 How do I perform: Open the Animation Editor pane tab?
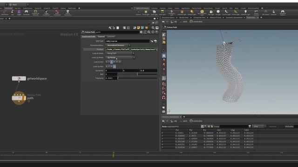pos(169,18)
